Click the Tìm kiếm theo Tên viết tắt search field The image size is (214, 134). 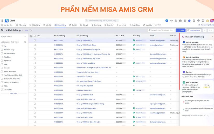pos(161,30)
